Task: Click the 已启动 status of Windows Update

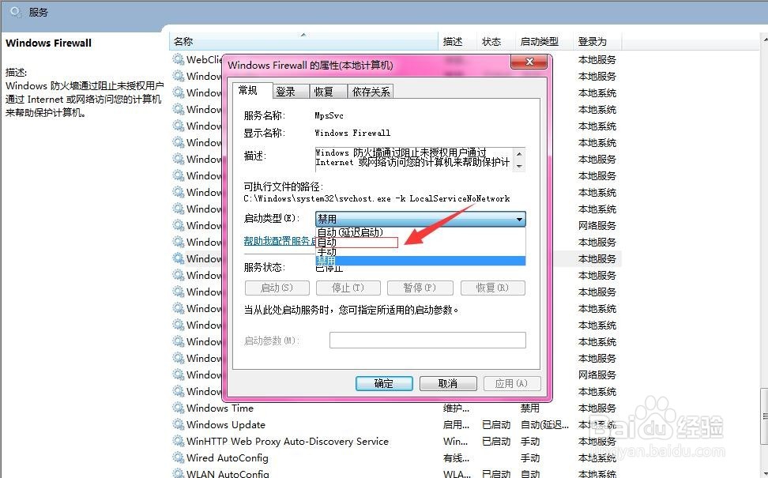Action: [496, 424]
